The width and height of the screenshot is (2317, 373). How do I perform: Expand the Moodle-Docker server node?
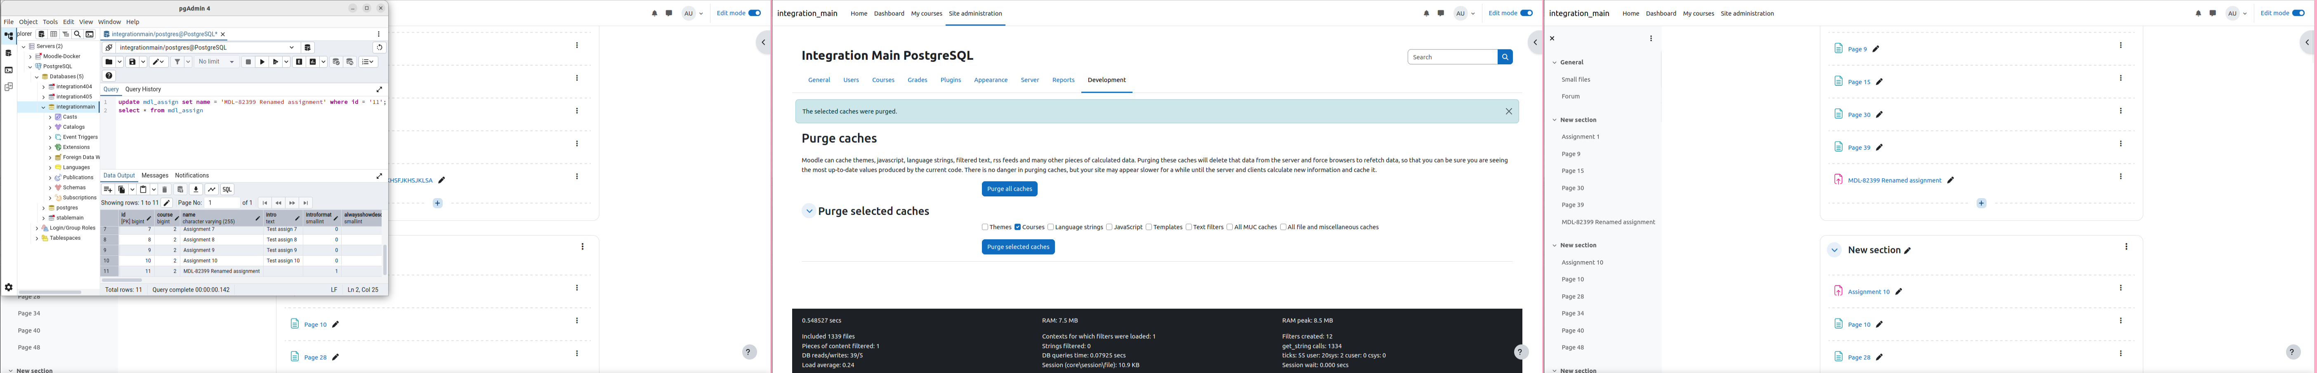[x=30, y=56]
